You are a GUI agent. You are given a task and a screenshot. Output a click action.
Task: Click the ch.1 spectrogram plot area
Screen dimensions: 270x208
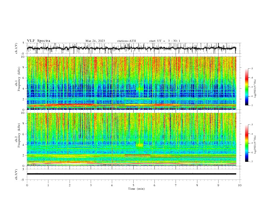(x=131, y=83)
